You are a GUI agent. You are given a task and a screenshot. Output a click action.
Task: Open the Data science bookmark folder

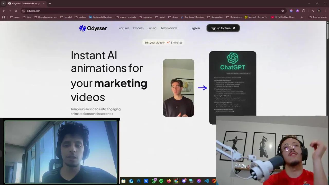click(x=234, y=17)
